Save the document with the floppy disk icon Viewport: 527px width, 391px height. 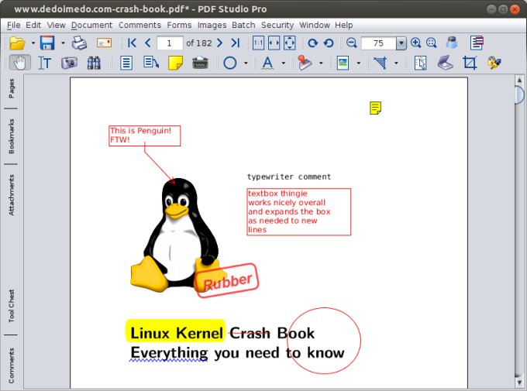47,43
